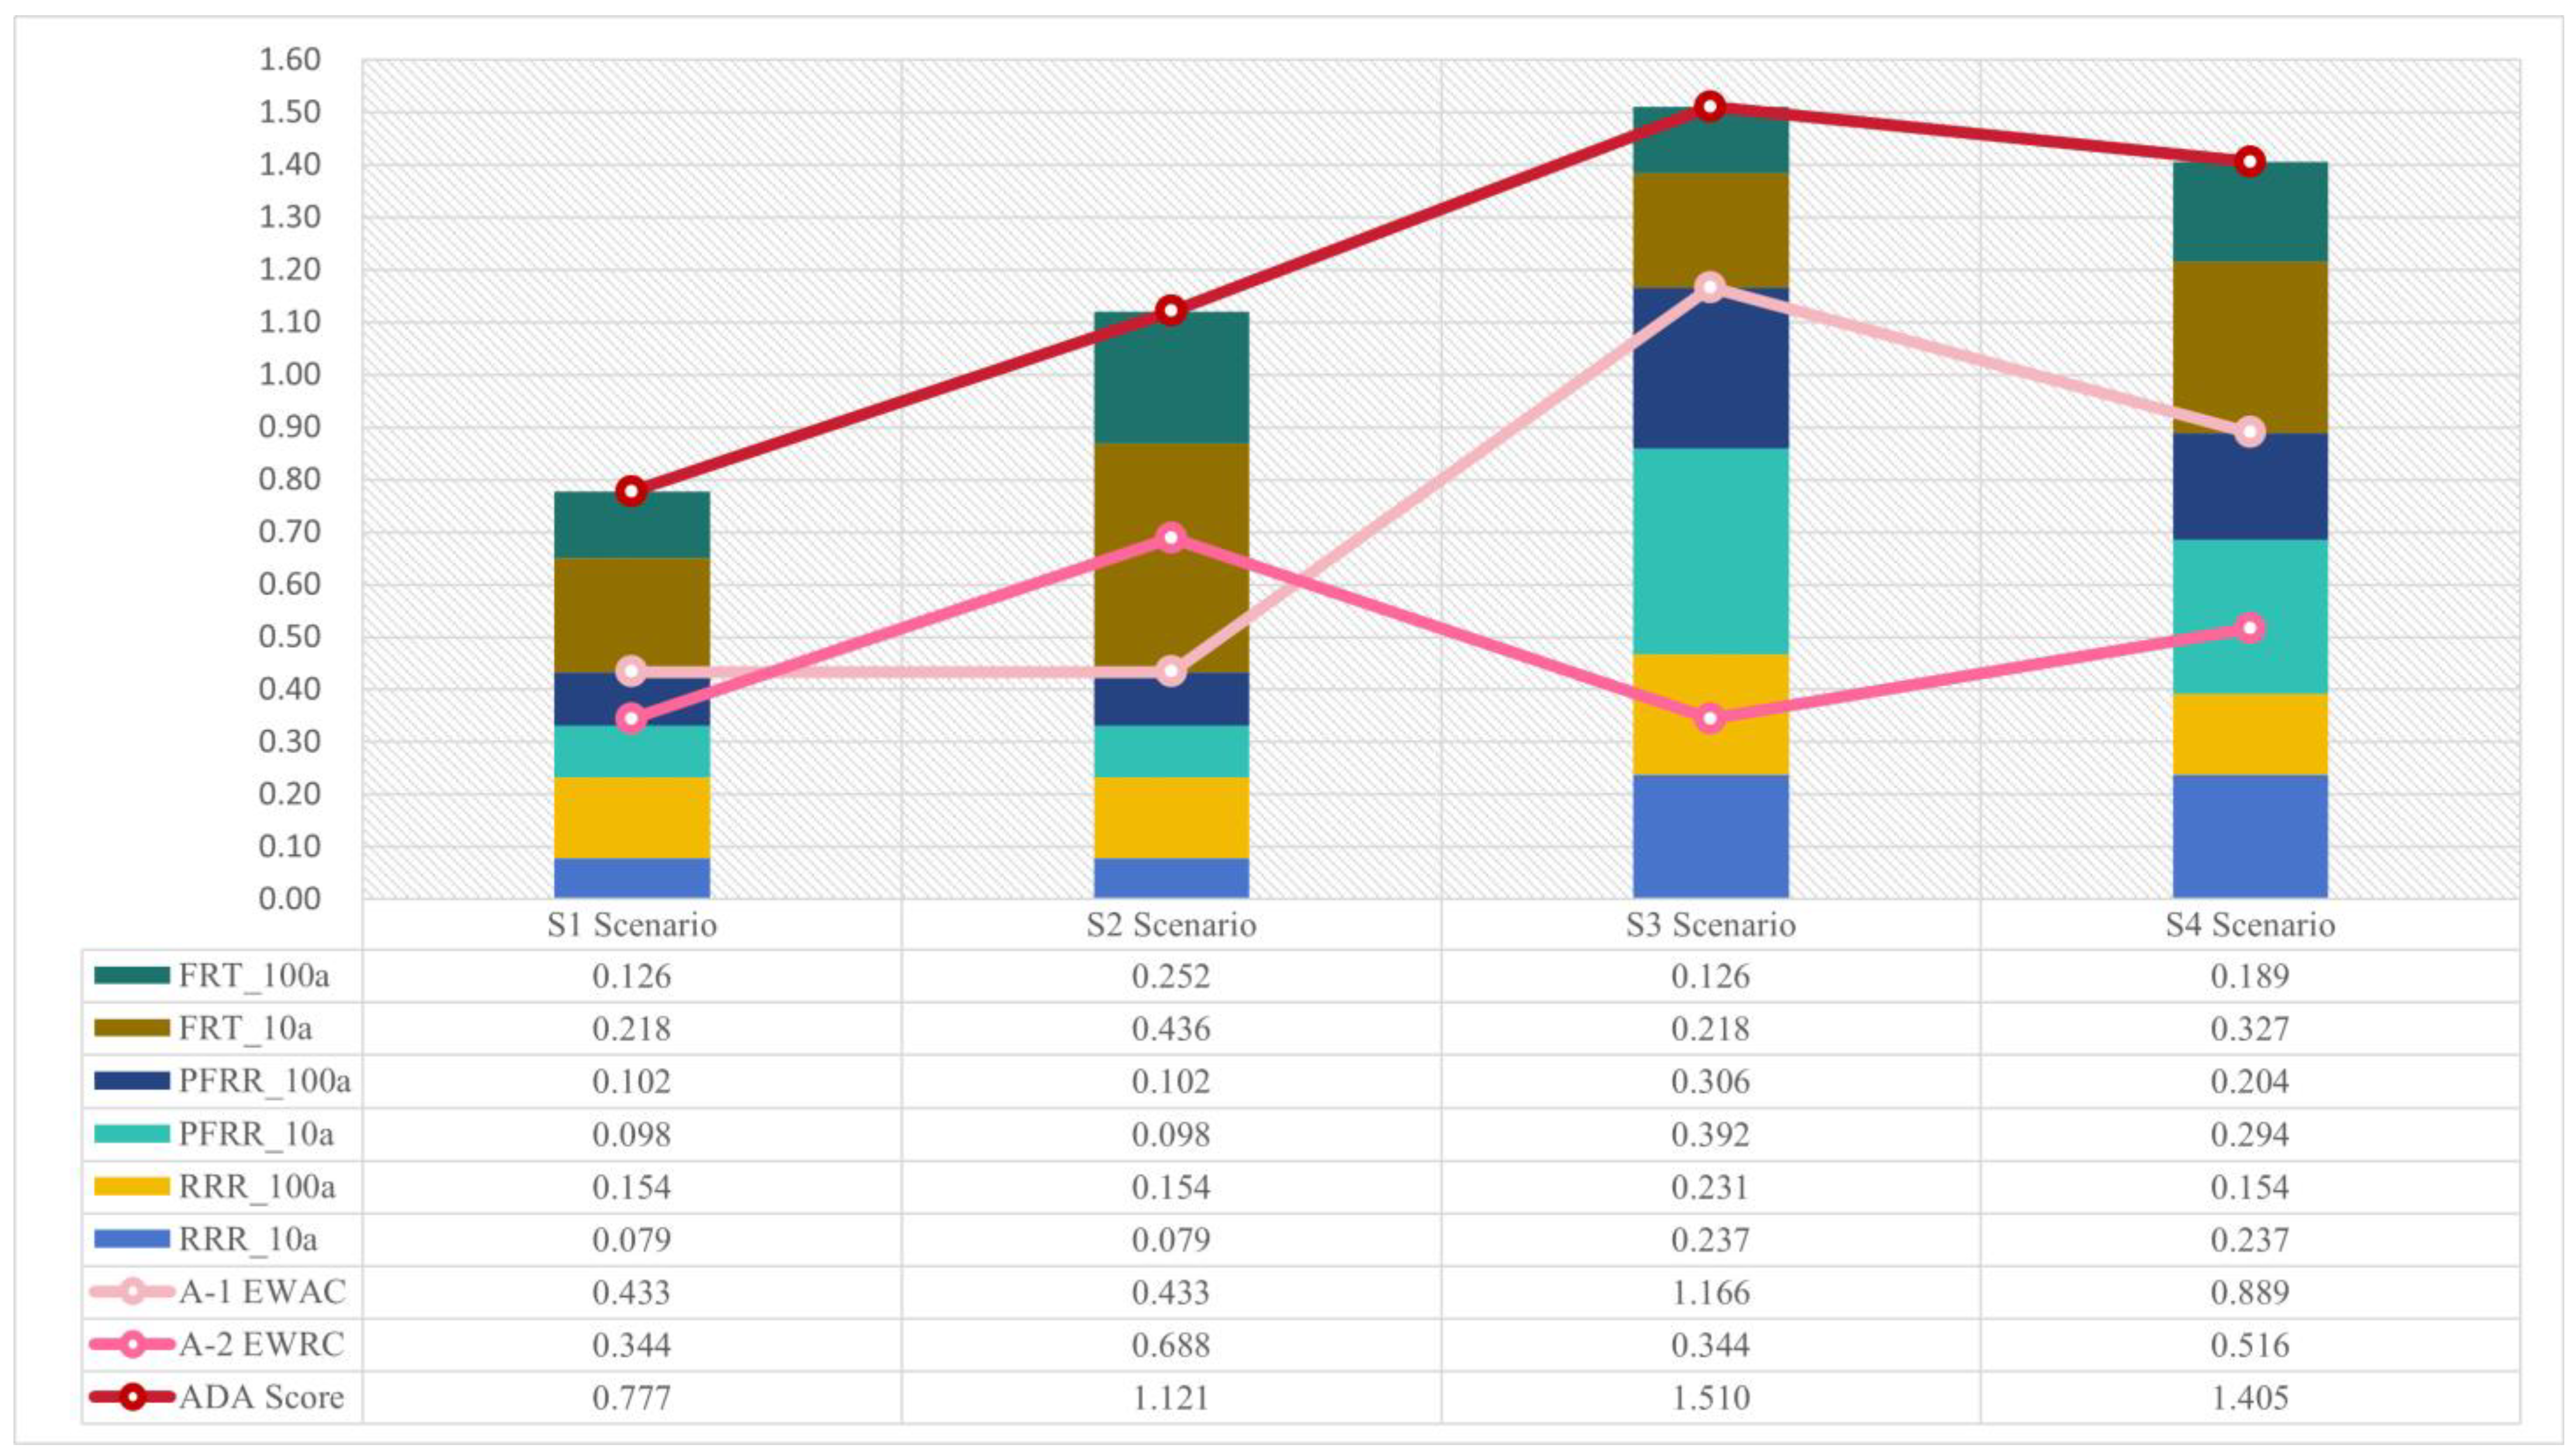
Task: Select the ADA Score marker at S1 Scenario
Action: click(x=631, y=491)
